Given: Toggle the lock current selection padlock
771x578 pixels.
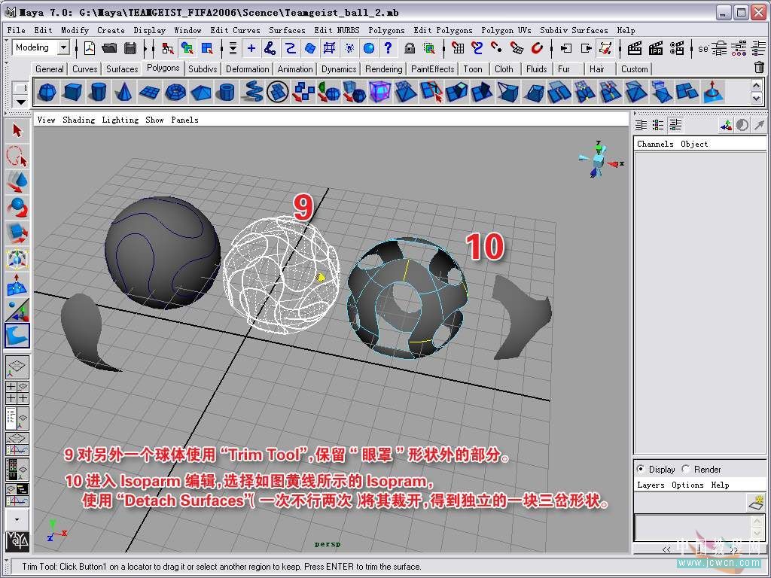Looking at the screenshot, I should click(409, 48).
